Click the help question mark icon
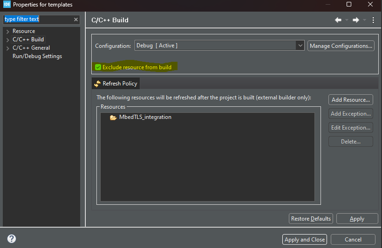The image size is (382, 248). 12,239
